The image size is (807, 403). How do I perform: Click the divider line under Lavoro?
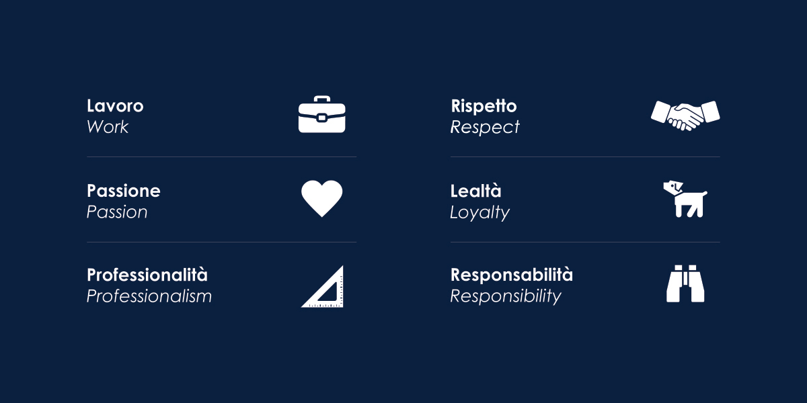pos(221,157)
